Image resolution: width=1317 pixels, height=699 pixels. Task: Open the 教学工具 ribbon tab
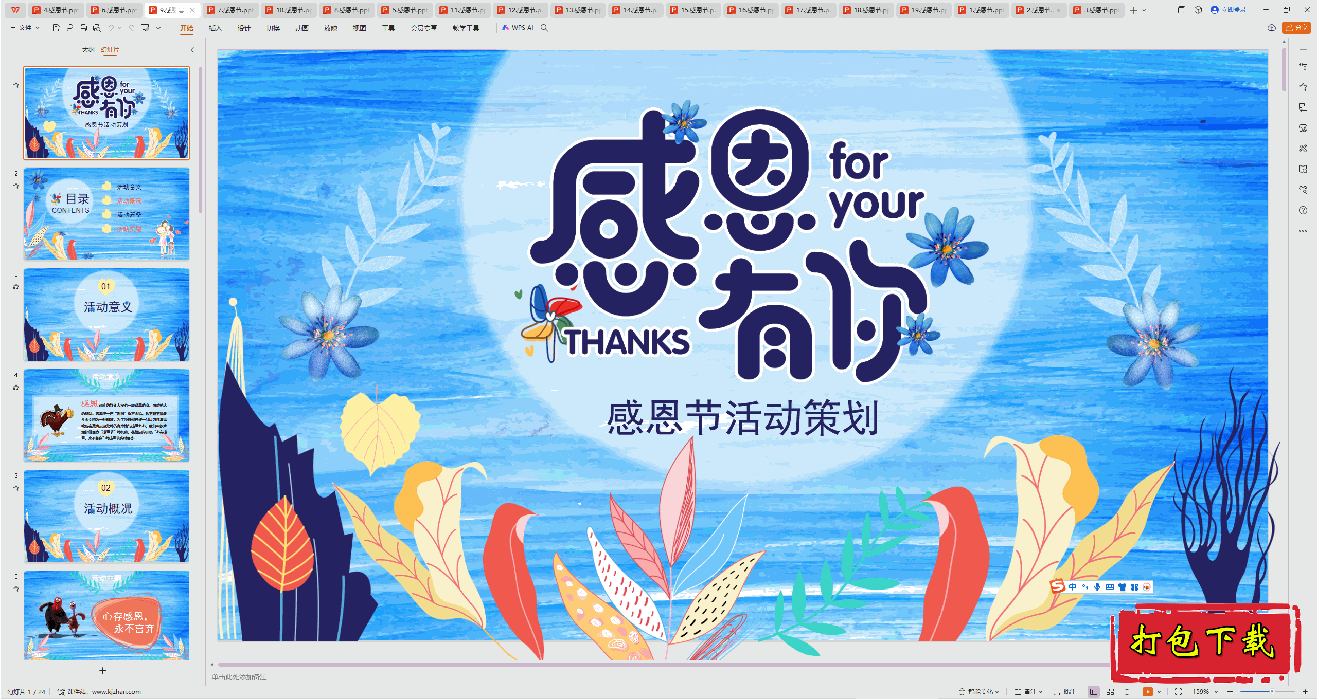[x=466, y=28]
